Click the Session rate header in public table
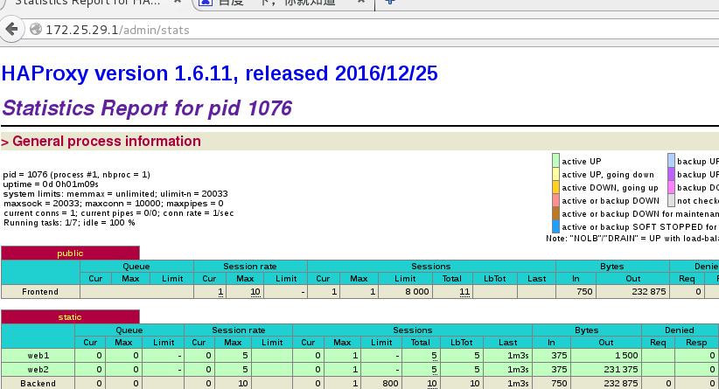This screenshot has width=719, height=389. (250, 267)
